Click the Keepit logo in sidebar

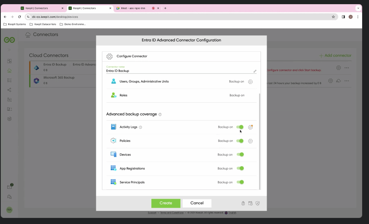coord(9,40)
